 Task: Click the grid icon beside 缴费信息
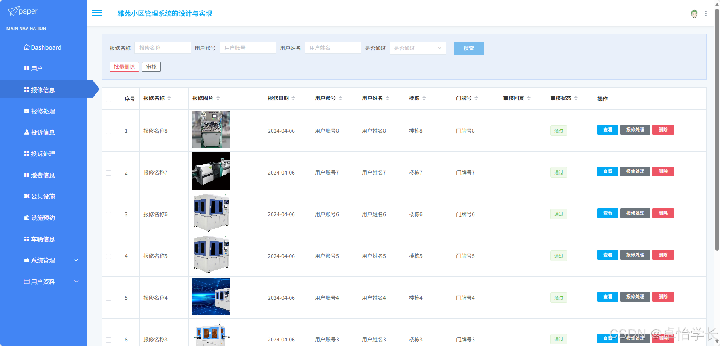click(27, 175)
